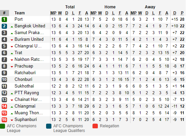This screenshot has width=186, height=136.
Task: Sort by points P column header
Action: pos(182,13)
